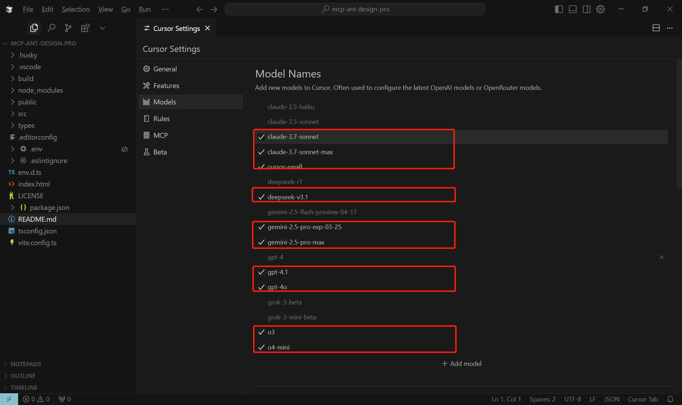The image size is (682, 405).
Task: Open the Source Control view icon
Action: click(68, 28)
